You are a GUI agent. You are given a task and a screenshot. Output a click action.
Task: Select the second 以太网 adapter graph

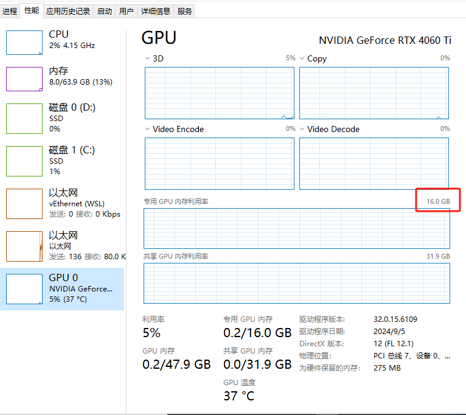click(24, 246)
